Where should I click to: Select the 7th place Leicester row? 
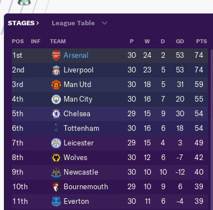pyautogui.click(x=110, y=143)
